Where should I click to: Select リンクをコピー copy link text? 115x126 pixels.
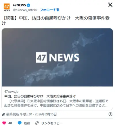pyautogui.click(x=52, y=123)
